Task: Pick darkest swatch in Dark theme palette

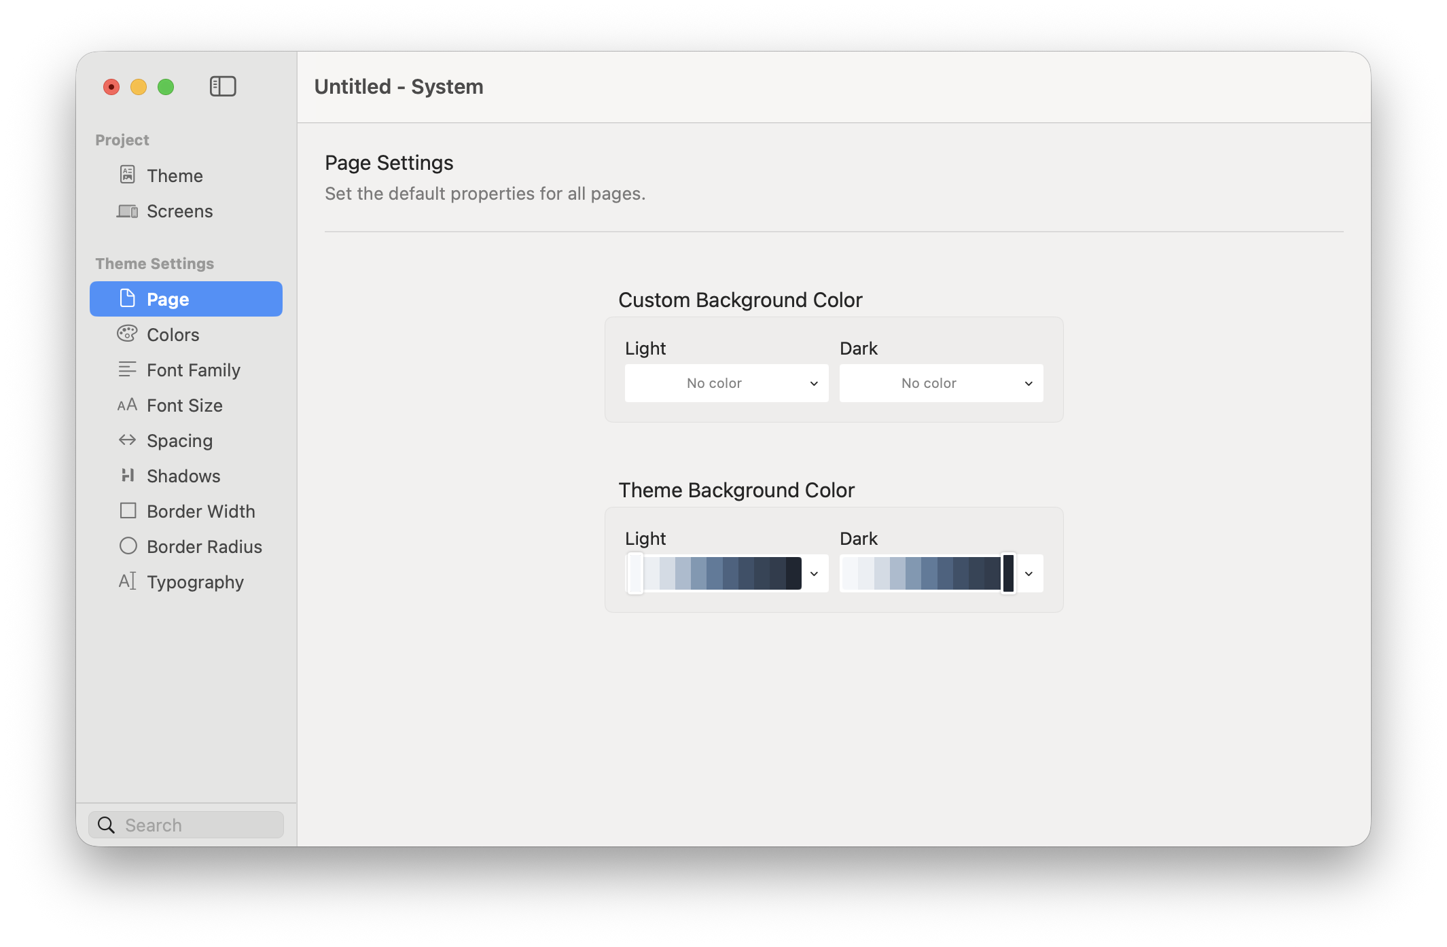Action: click(1009, 573)
